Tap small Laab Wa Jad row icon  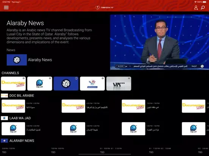(x=5, y=118)
